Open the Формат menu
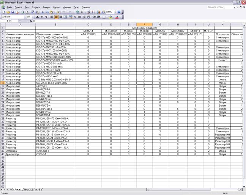The image size is (246, 195). click(46, 7)
